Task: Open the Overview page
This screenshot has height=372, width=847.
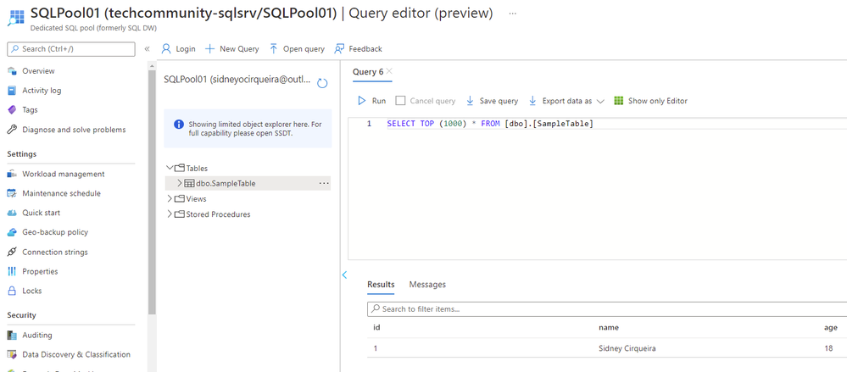Action: tap(38, 70)
